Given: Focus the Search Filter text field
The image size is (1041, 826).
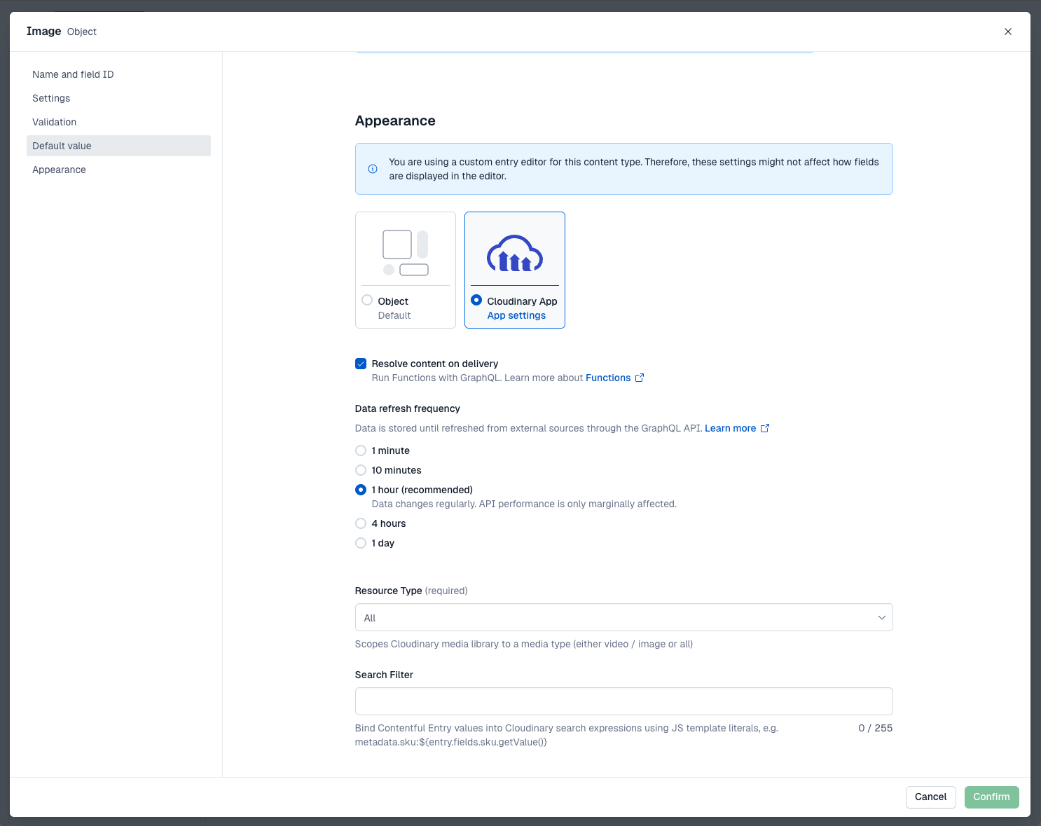Looking at the screenshot, I should 623,701.
